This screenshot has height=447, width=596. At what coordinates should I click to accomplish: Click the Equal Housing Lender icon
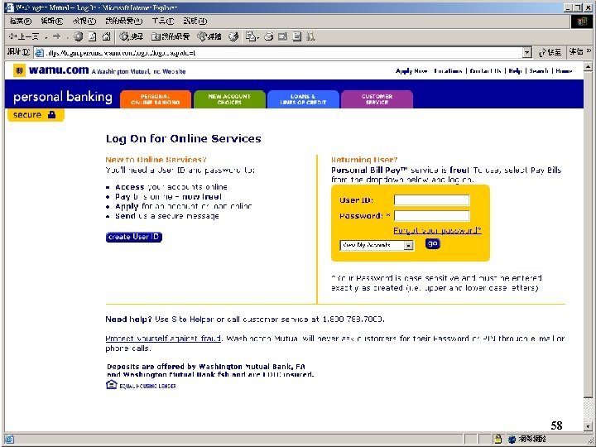(112, 385)
